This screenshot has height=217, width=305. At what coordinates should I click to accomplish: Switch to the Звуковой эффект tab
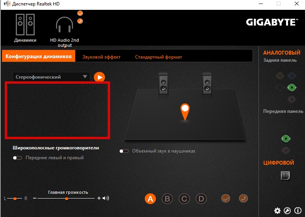click(x=101, y=57)
